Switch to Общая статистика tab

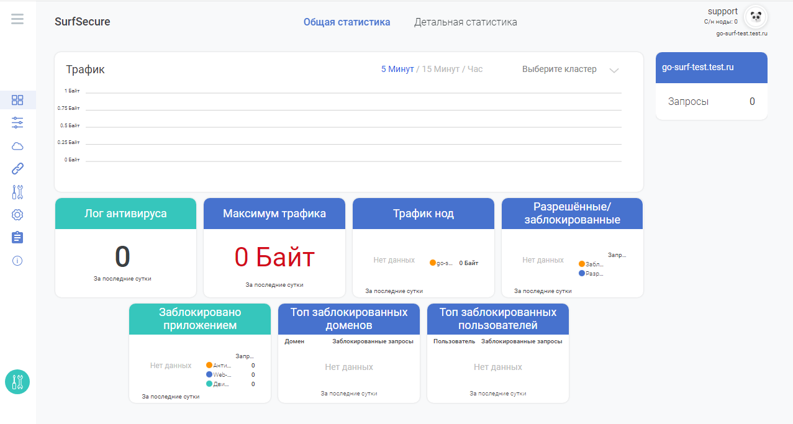coord(347,22)
